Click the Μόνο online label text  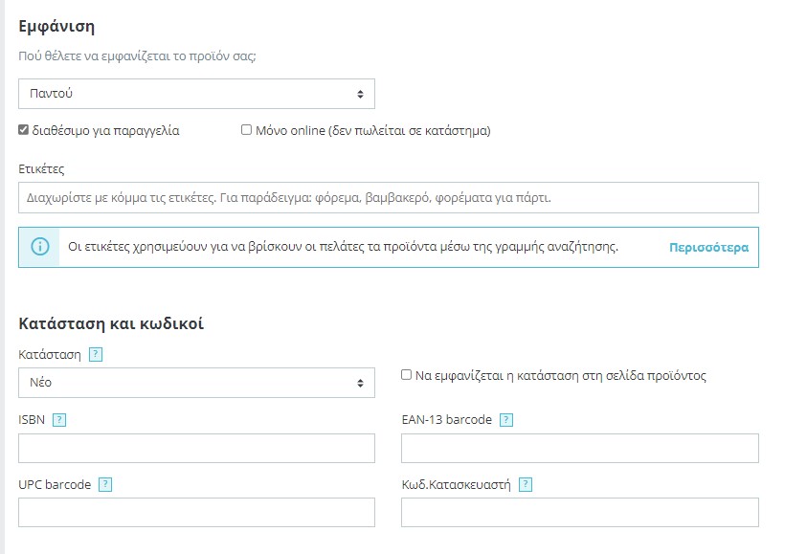tap(372, 130)
